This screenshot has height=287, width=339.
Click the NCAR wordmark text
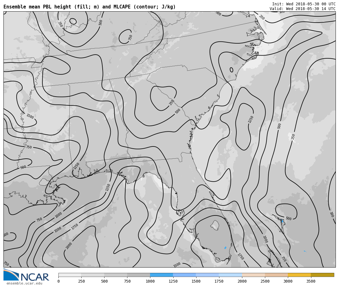click(35, 277)
